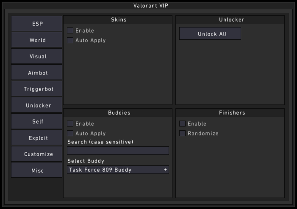Screen dimensions: 297x209
Task: Open the Task Force 809 Buddy dropdown
Action: [114, 170]
